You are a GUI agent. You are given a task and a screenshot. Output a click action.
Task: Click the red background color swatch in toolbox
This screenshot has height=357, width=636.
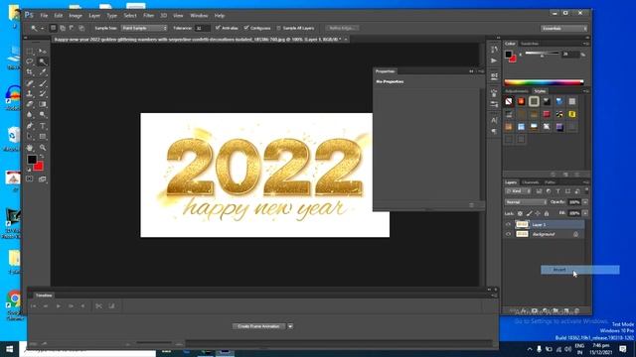(40, 167)
